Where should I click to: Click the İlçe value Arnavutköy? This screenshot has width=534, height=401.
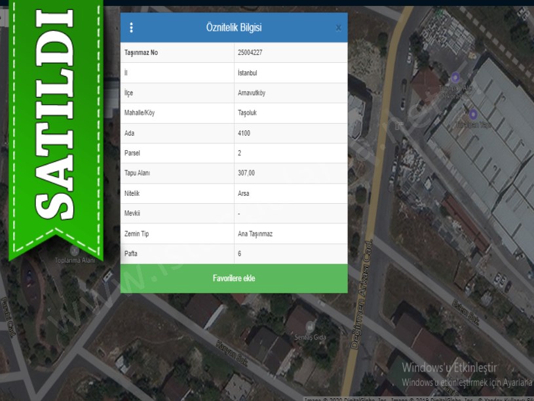click(252, 93)
